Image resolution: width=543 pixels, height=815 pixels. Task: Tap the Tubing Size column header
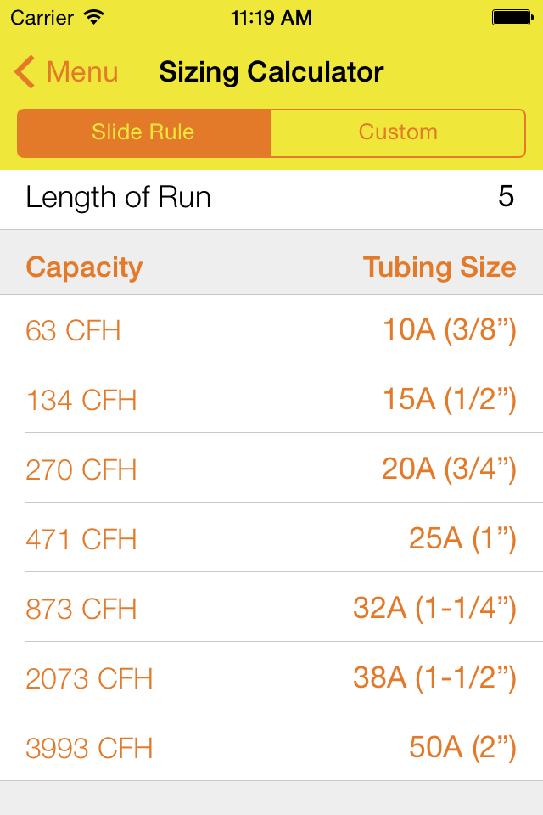point(439,267)
